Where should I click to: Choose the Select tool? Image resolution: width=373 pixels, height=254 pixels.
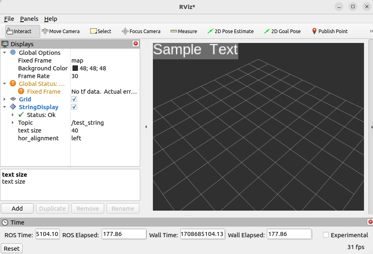point(100,31)
